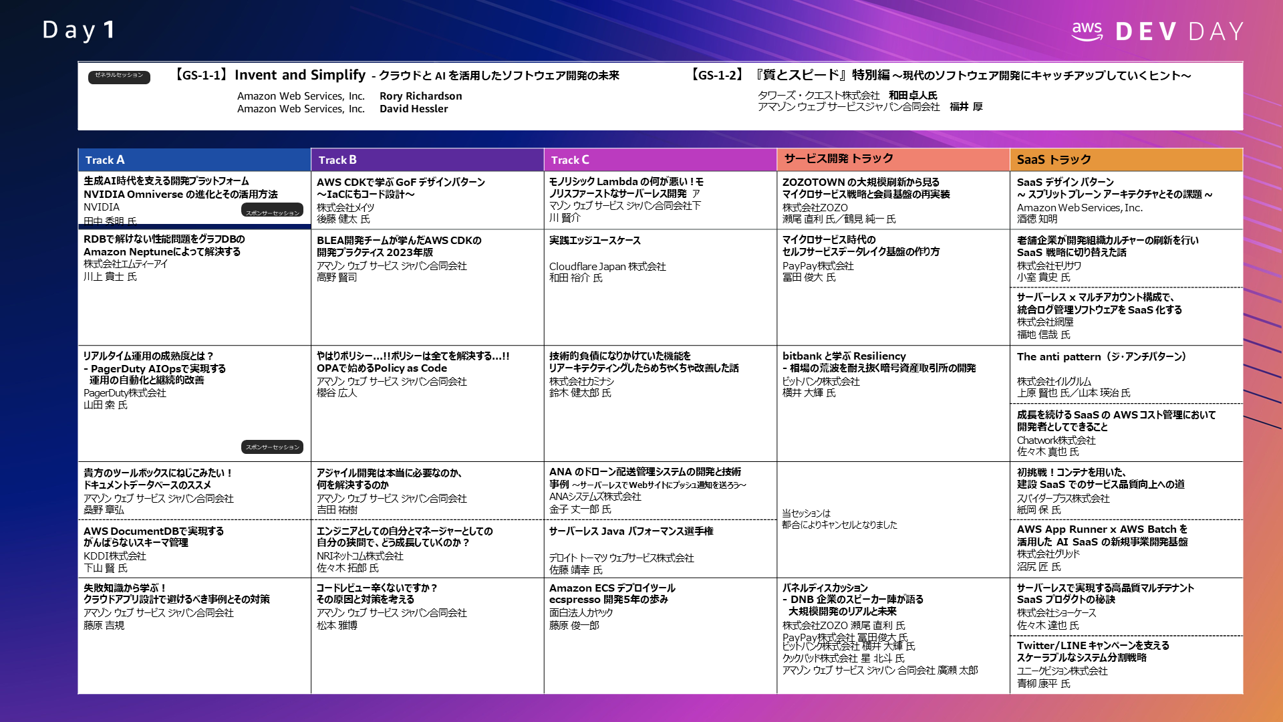Viewport: 1283px width, 722px height.
Task: Open GS-1-2 『質とスピード』特別編 session title
Action: (940, 76)
